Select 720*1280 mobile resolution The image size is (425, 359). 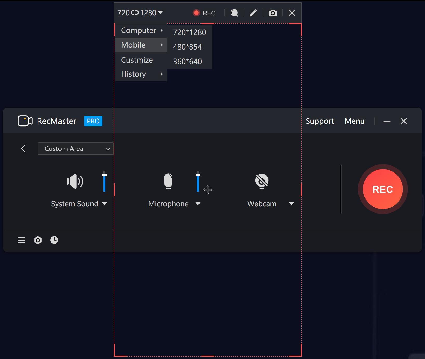(190, 32)
